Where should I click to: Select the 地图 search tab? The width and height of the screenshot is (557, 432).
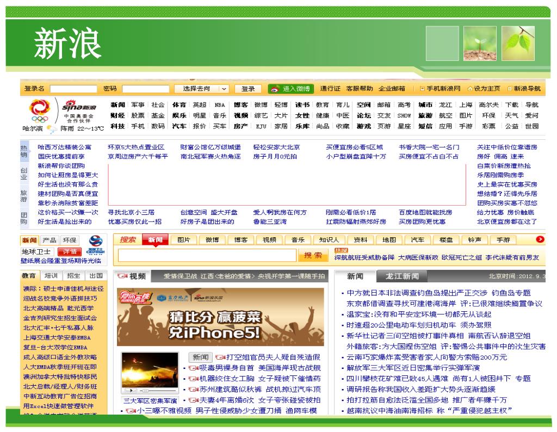(x=389, y=240)
